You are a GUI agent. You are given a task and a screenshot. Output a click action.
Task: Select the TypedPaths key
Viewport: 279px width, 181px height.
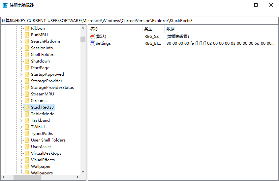pos(42,134)
